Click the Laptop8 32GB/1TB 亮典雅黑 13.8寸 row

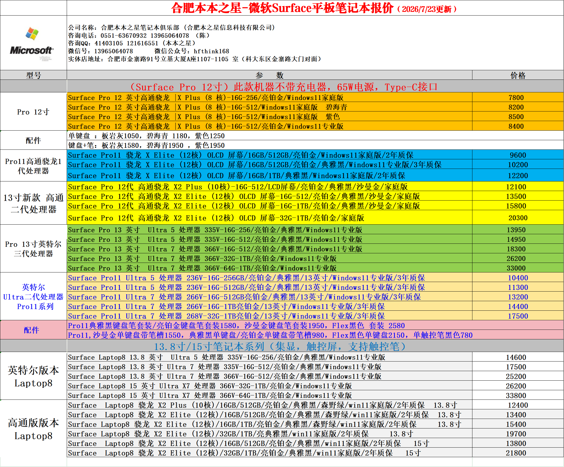tap(270, 434)
